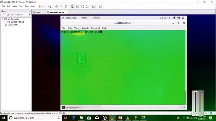Open the snapshot manager

[66, 6]
